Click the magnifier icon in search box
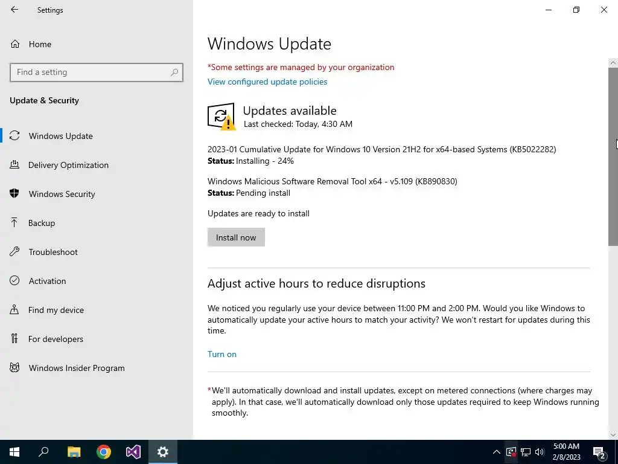 (174, 72)
